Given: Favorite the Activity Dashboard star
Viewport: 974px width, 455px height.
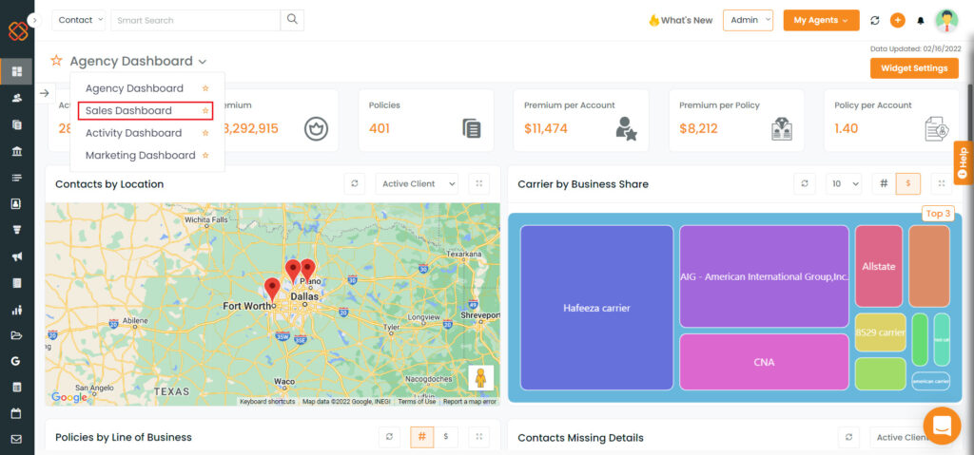Looking at the screenshot, I should point(205,133).
